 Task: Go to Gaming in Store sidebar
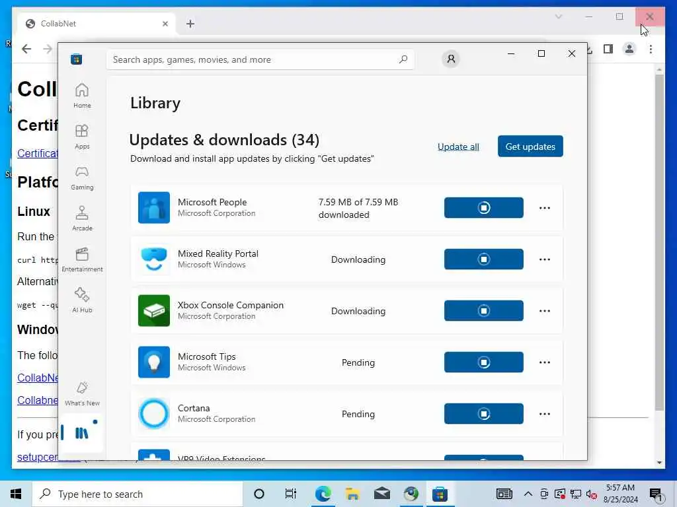[81, 178]
